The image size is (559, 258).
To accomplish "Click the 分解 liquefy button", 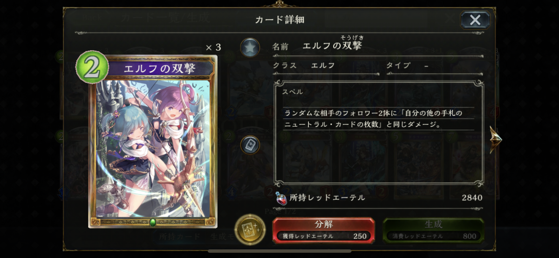I will click(323, 230).
